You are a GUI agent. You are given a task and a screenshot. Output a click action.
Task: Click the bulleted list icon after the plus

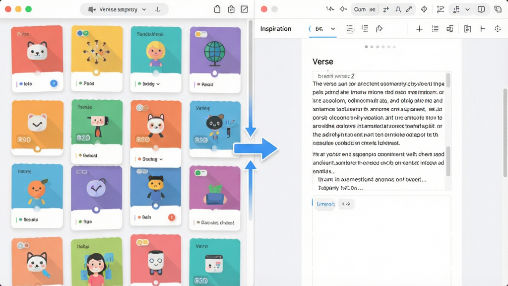435,29
